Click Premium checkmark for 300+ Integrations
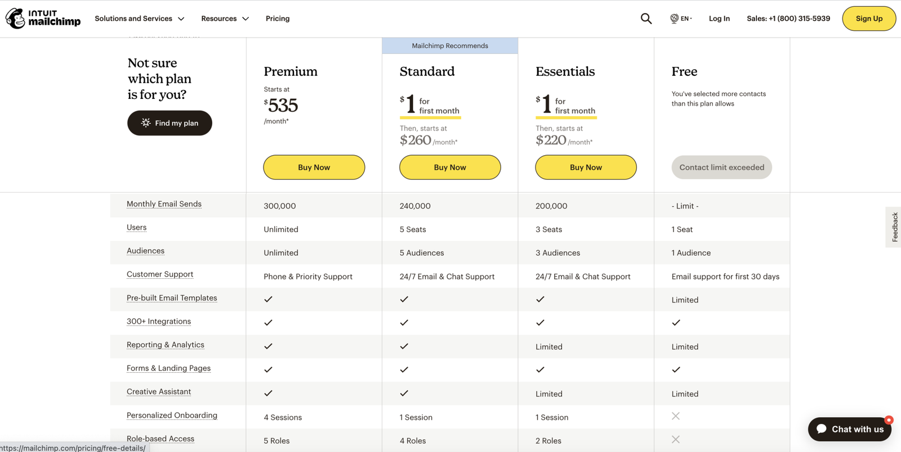The image size is (901, 452). coord(268,323)
